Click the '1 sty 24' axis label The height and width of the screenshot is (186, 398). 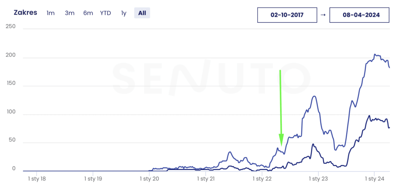(x=374, y=179)
